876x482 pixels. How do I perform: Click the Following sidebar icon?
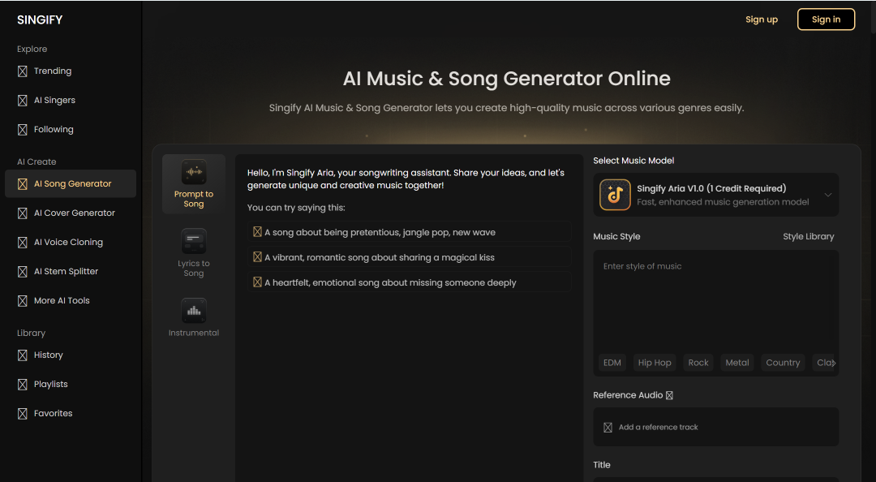click(x=23, y=130)
